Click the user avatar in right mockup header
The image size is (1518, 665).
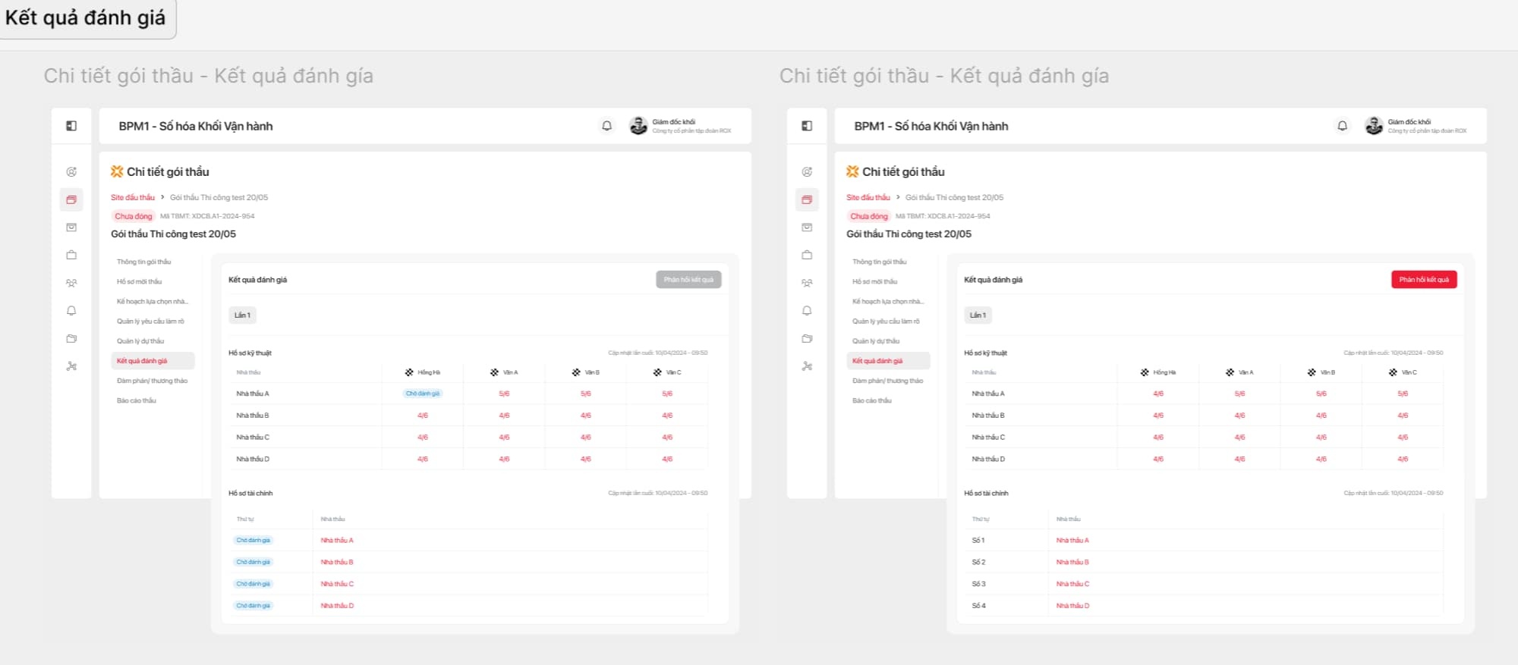[1373, 126]
